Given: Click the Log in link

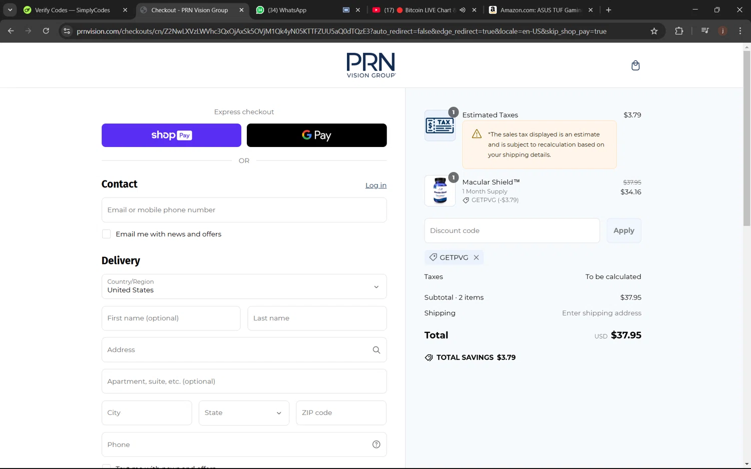Looking at the screenshot, I should 375,185.
